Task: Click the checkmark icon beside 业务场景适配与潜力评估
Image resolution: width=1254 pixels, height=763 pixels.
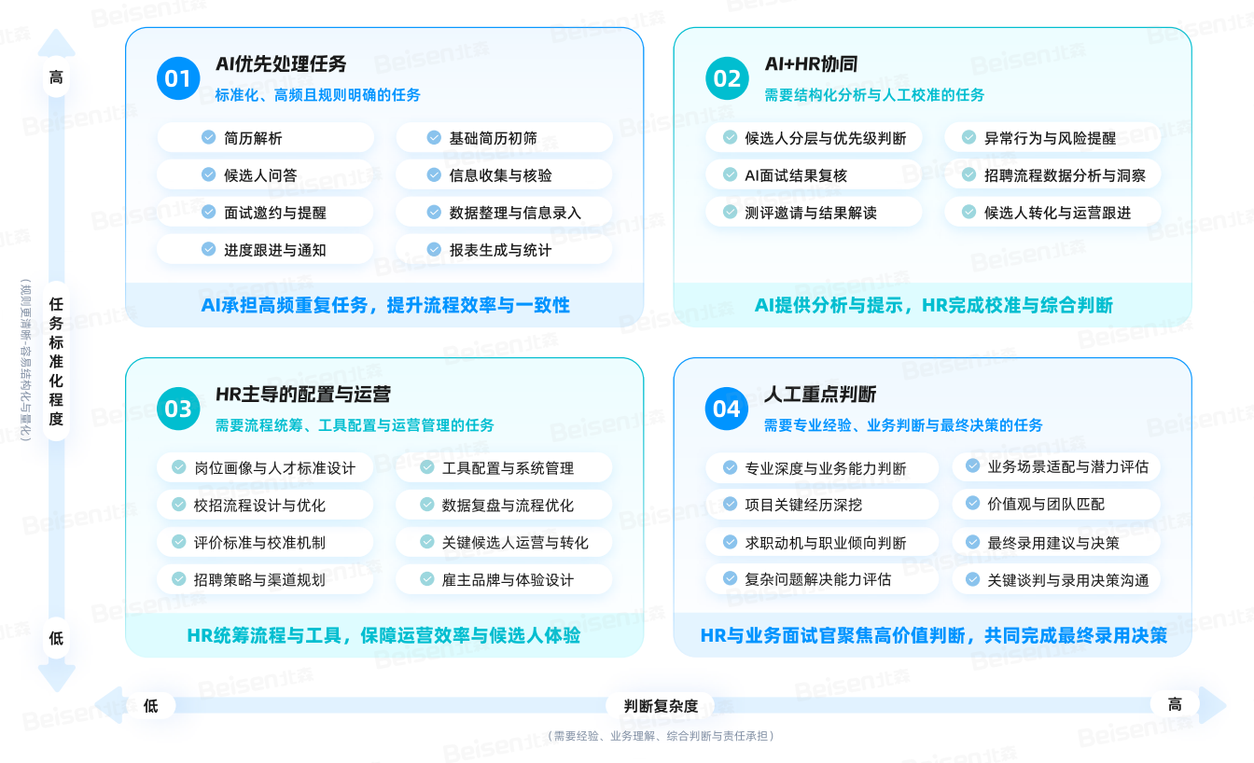Action: pos(972,465)
